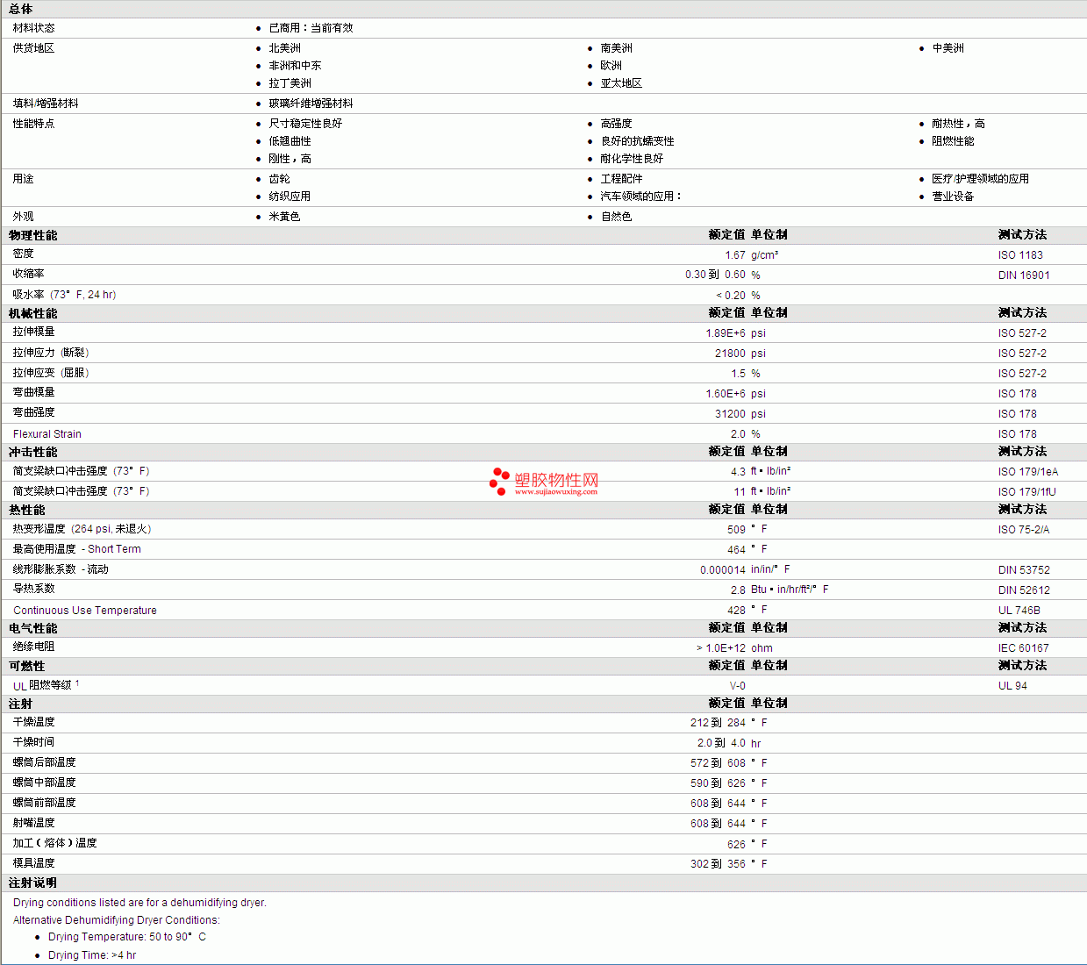The height and width of the screenshot is (965, 1087).
Task: Select the "自然色" appearance value
Action: coord(616,217)
